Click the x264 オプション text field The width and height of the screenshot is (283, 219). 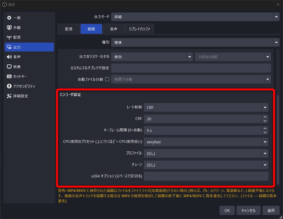[206, 176]
